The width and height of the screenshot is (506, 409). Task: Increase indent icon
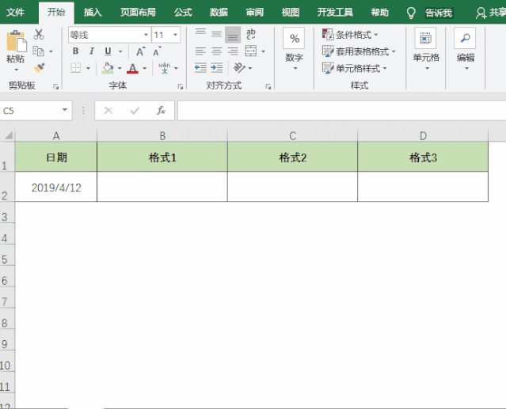[x=216, y=68]
